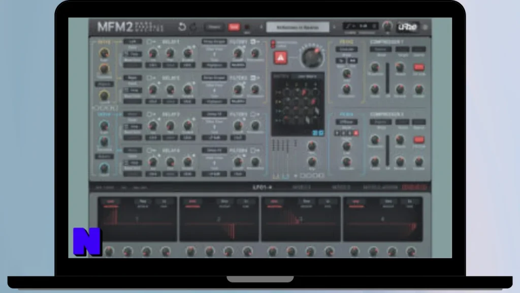520x293 pixels.
Task: Click the blue bracket icon below the faders
Action: tap(285, 176)
